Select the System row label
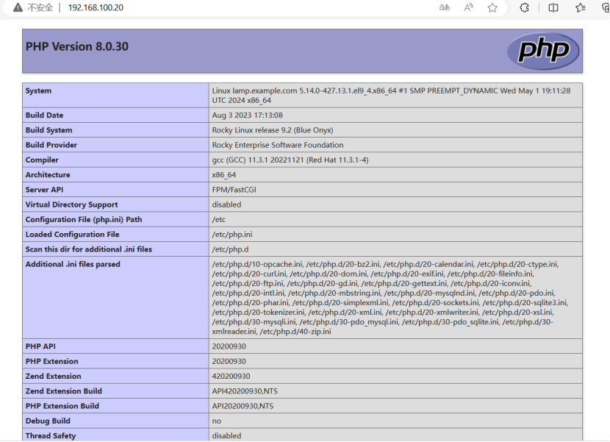Viewport: 610px width, 442px height. point(38,90)
